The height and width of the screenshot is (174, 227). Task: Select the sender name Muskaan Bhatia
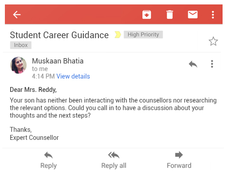(x=58, y=61)
